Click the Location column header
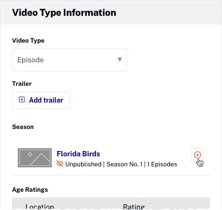222x210 pixels. pos(40,207)
